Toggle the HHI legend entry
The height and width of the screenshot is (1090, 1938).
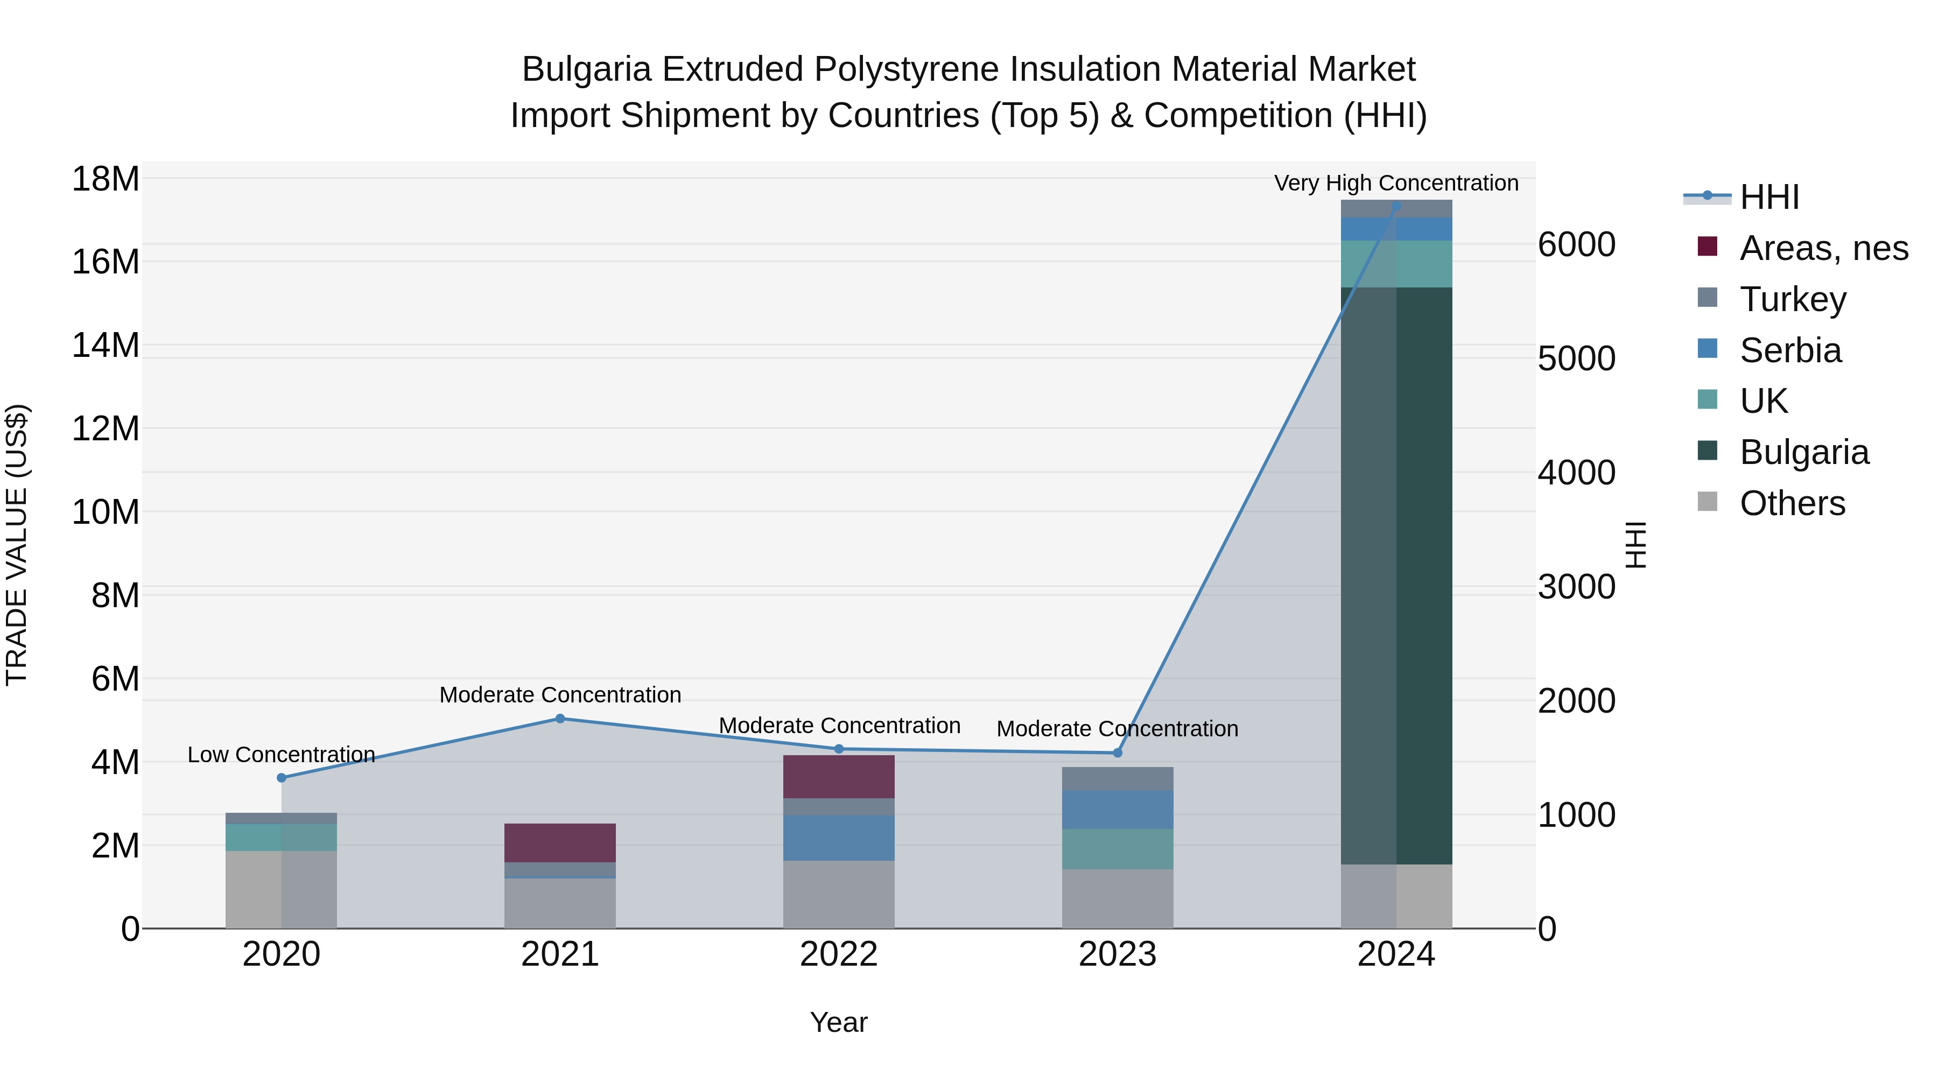coord(1743,197)
